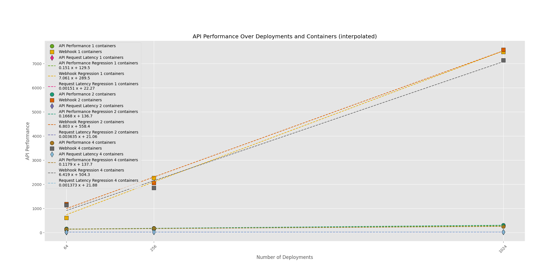Select the 7000 tick label on the y-axis
The width and height of the screenshot is (533, 280).
click(x=37, y=64)
